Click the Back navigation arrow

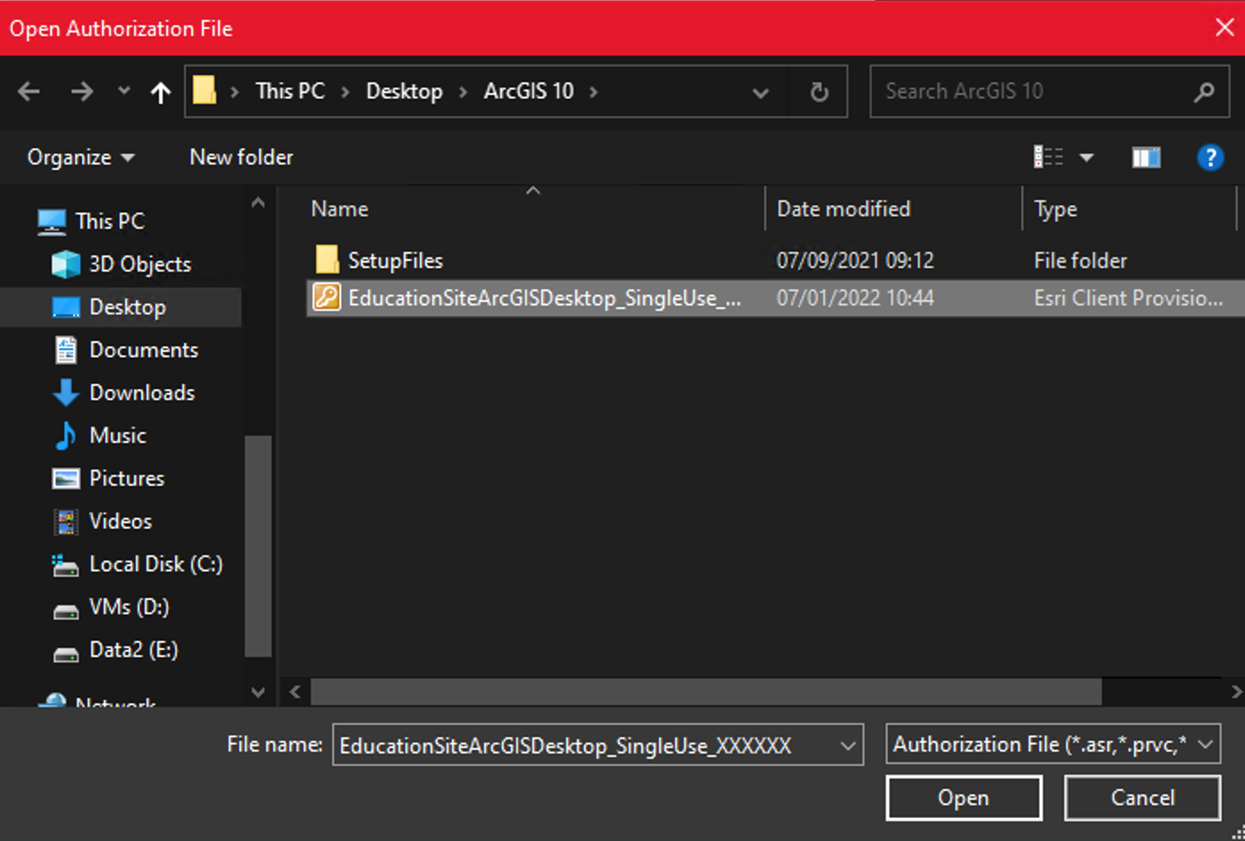[29, 91]
